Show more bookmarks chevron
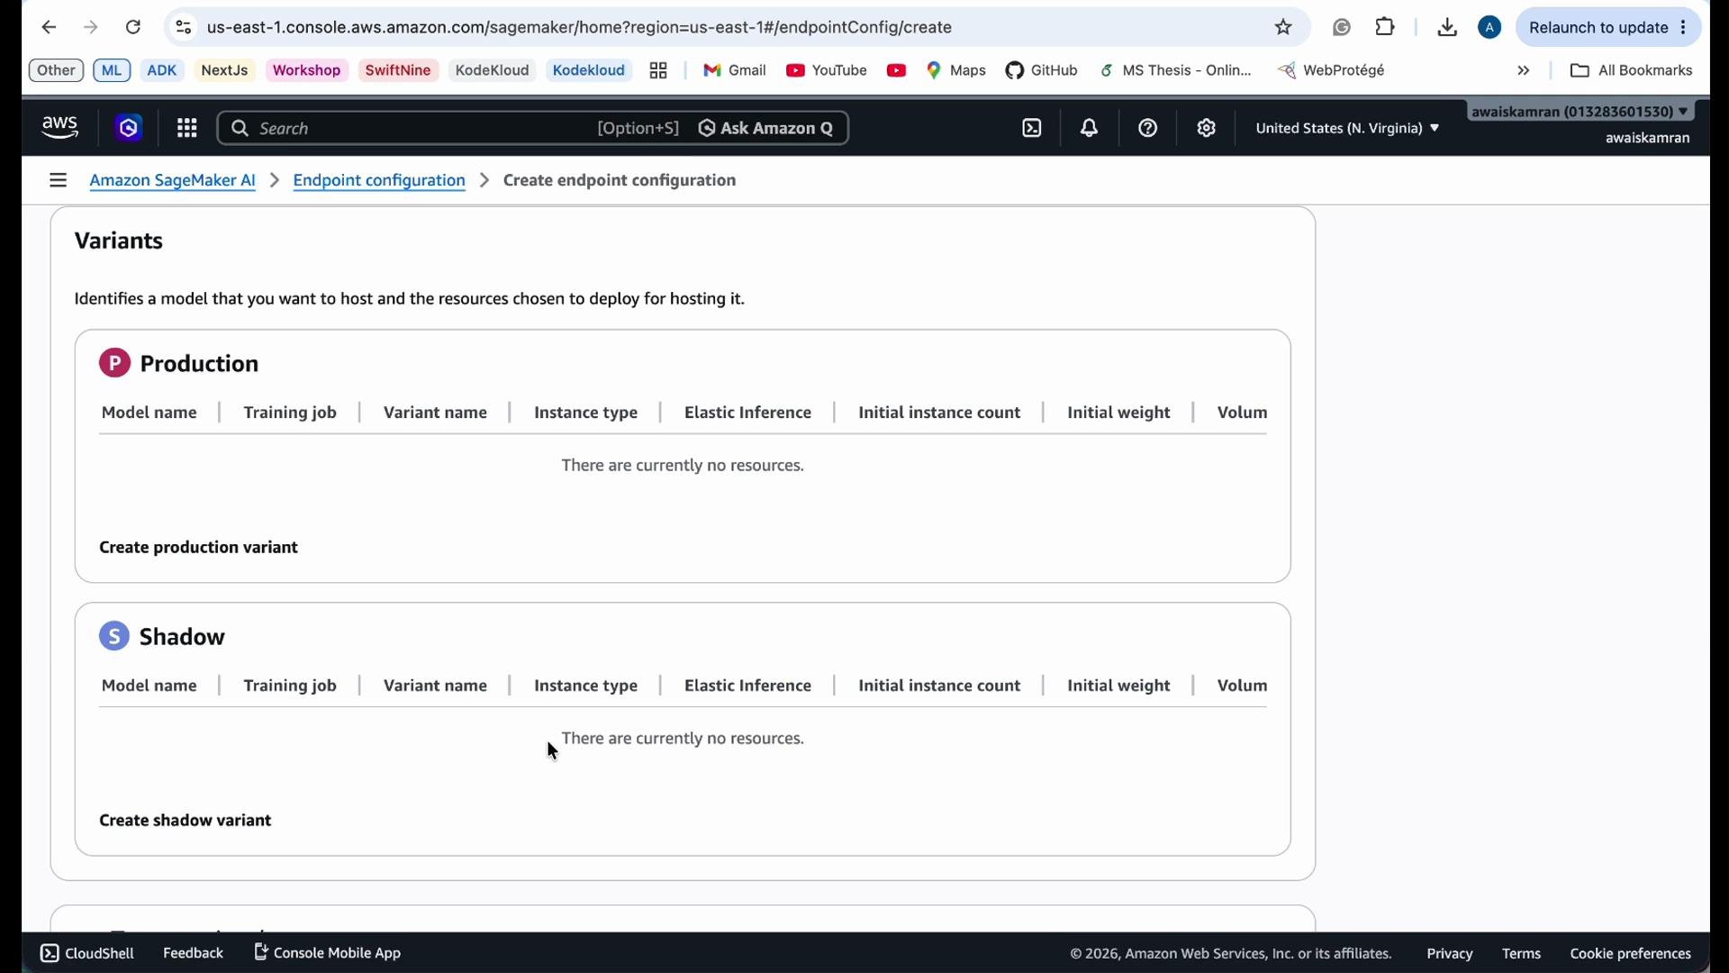The width and height of the screenshot is (1729, 973). (x=1524, y=70)
